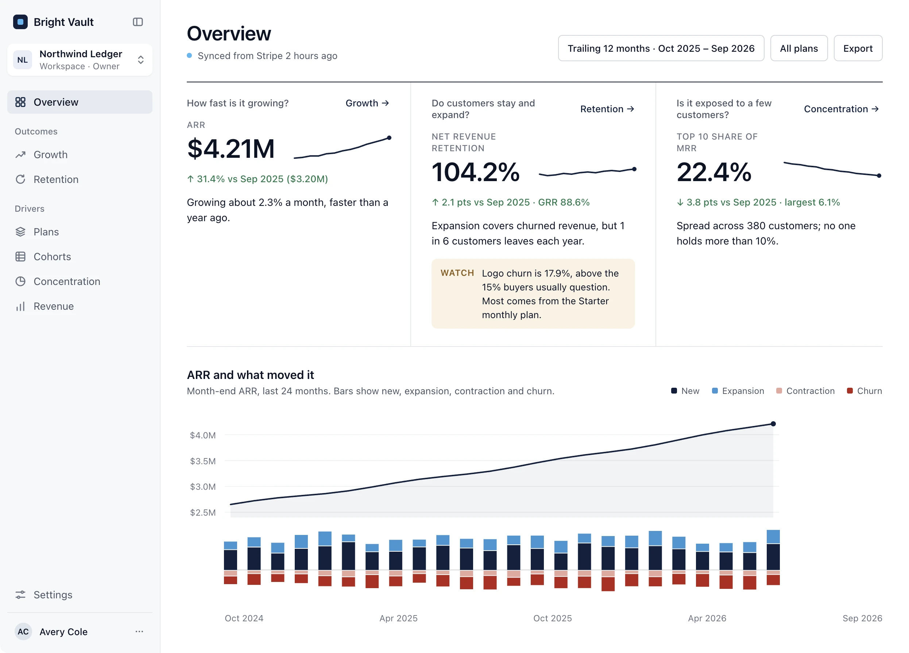Click the '$4.21M' ARR value
Image resolution: width=909 pixels, height=653 pixels.
pos(231,149)
